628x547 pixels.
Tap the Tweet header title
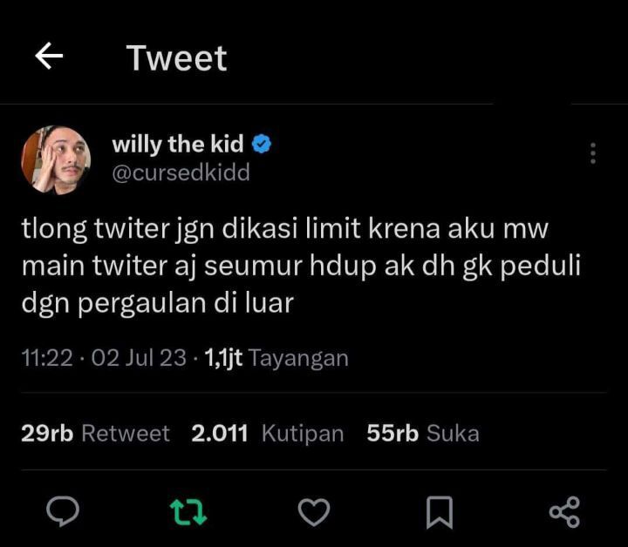coord(176,58)
